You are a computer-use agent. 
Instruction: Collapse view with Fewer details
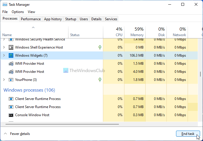point(17,134)
